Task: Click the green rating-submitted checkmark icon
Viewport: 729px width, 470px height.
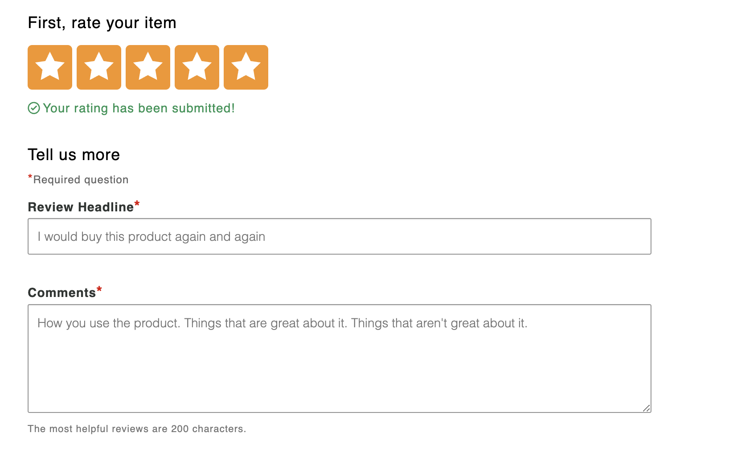Action: pyautogui.click(x=34, y=108)
